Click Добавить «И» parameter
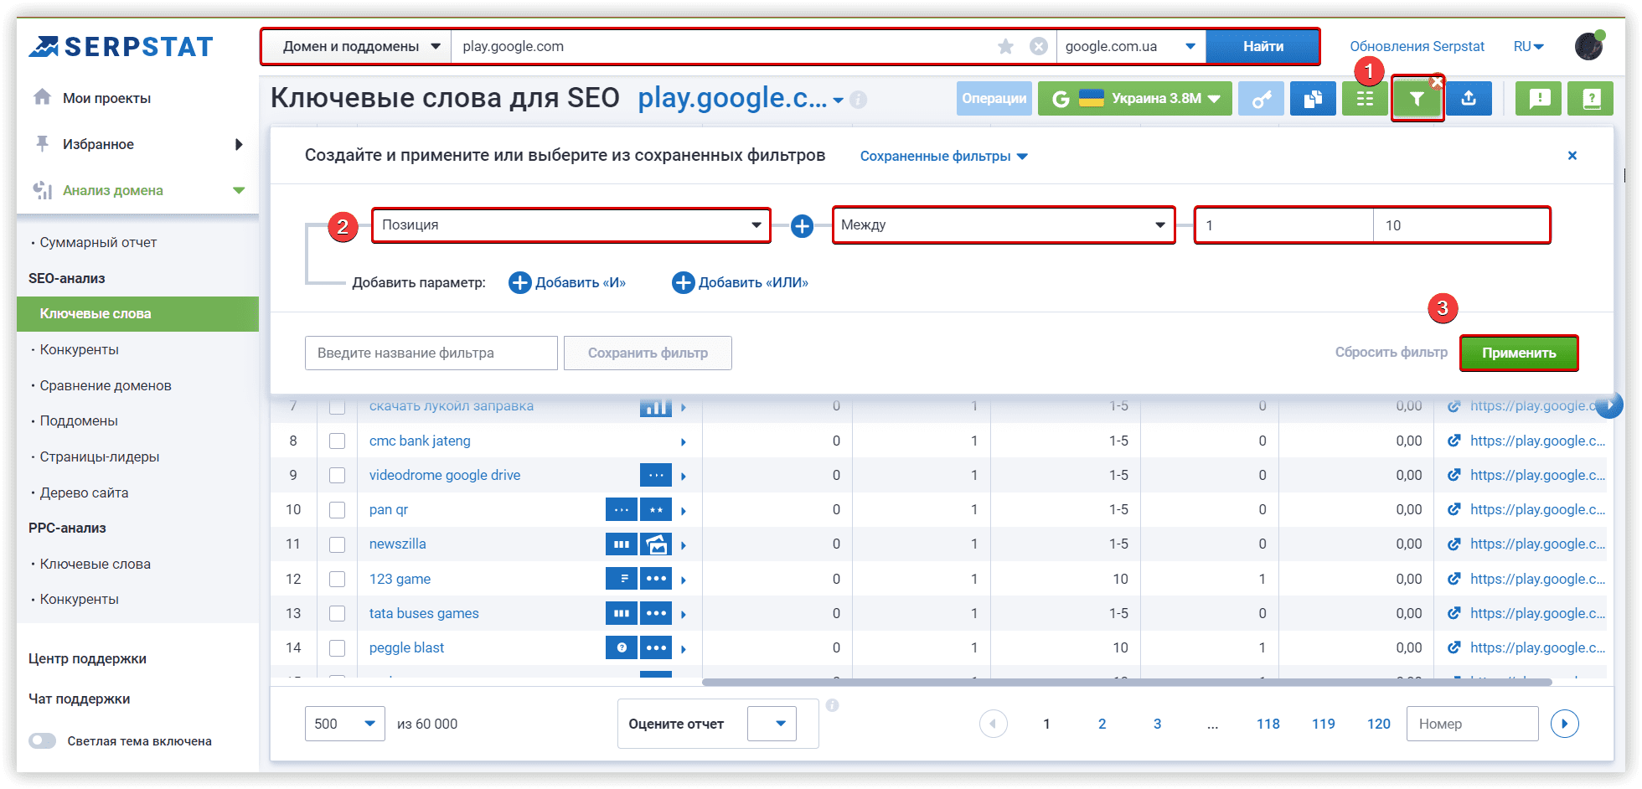 [567, 283]
